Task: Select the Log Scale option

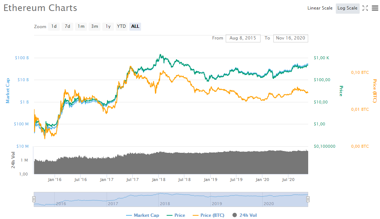Action: coord(347,8)
